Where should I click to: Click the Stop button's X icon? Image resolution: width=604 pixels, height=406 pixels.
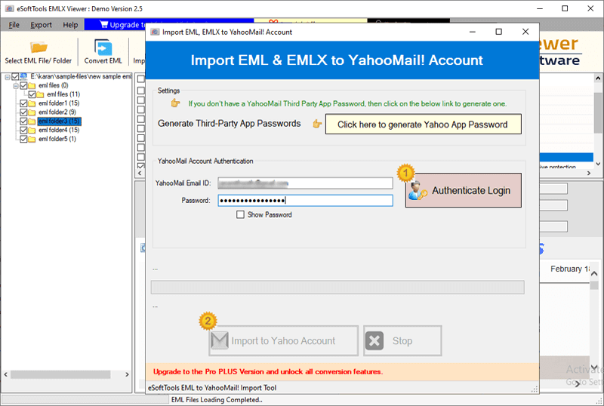[374, 340]
